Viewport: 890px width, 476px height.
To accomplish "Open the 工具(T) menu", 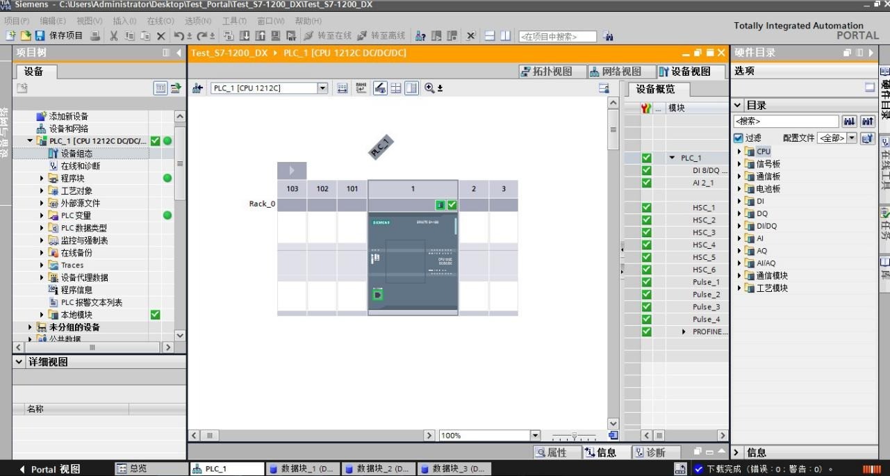I will pos(234,21).
